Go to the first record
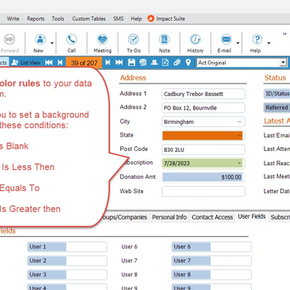This screenshot has width=290, height=290. [48, 63]
